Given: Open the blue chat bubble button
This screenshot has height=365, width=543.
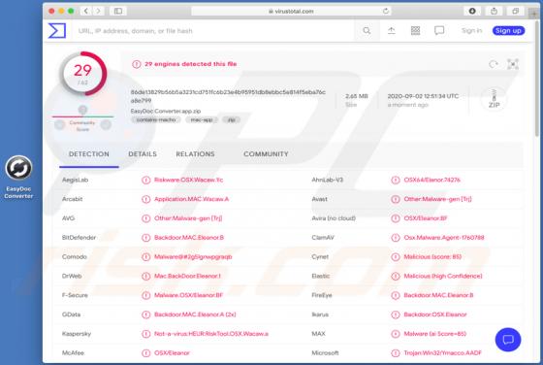Looking at the screenshot, I should point(508,340).
